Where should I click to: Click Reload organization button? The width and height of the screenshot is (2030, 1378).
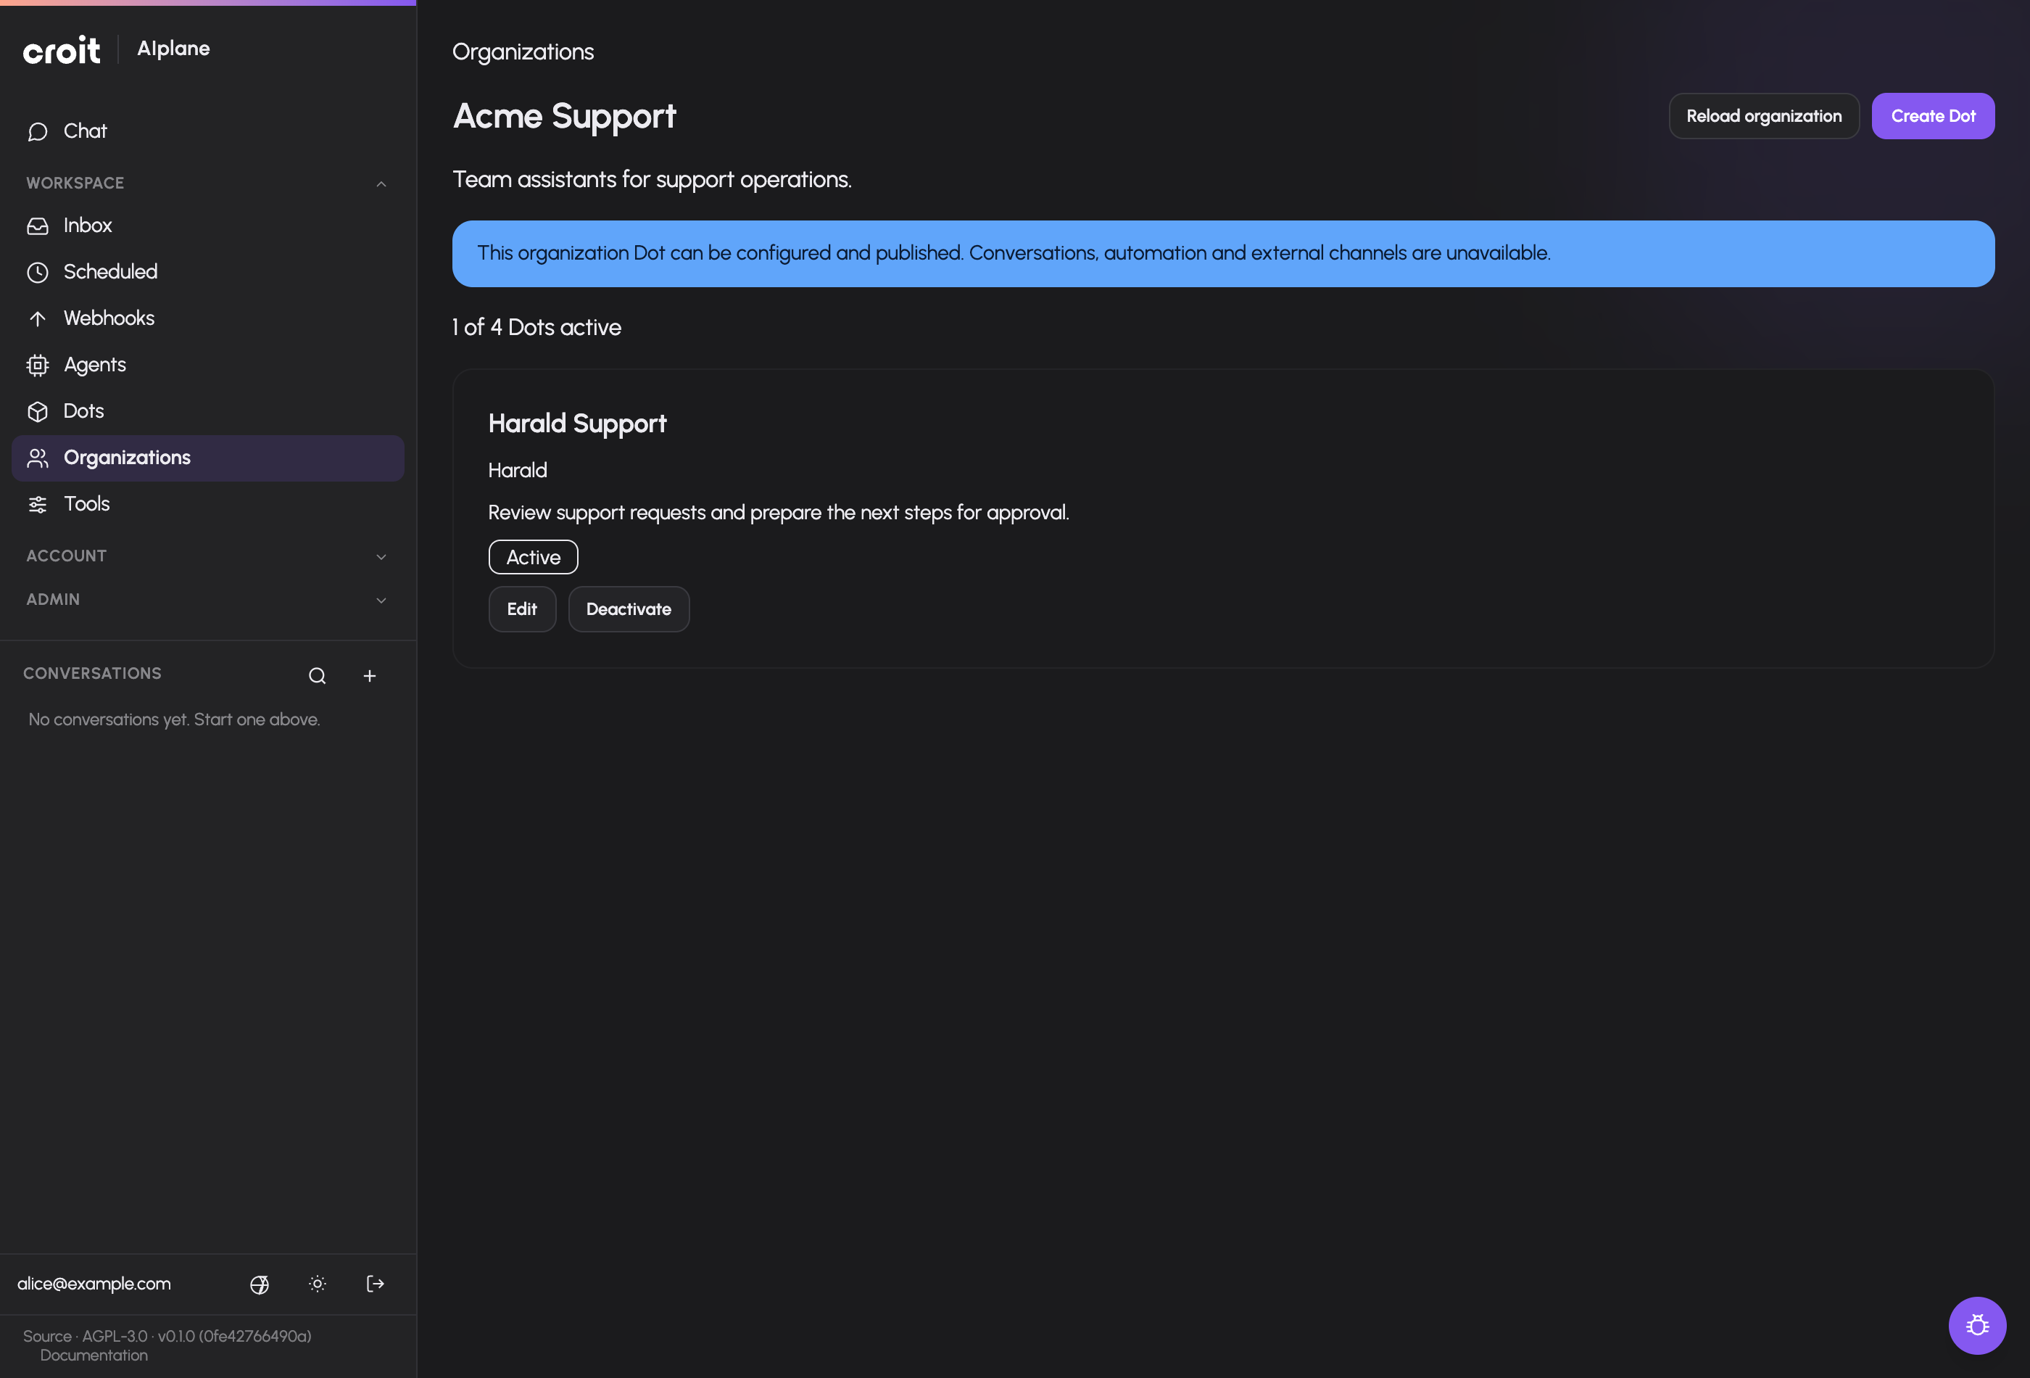pos(1764,116)
